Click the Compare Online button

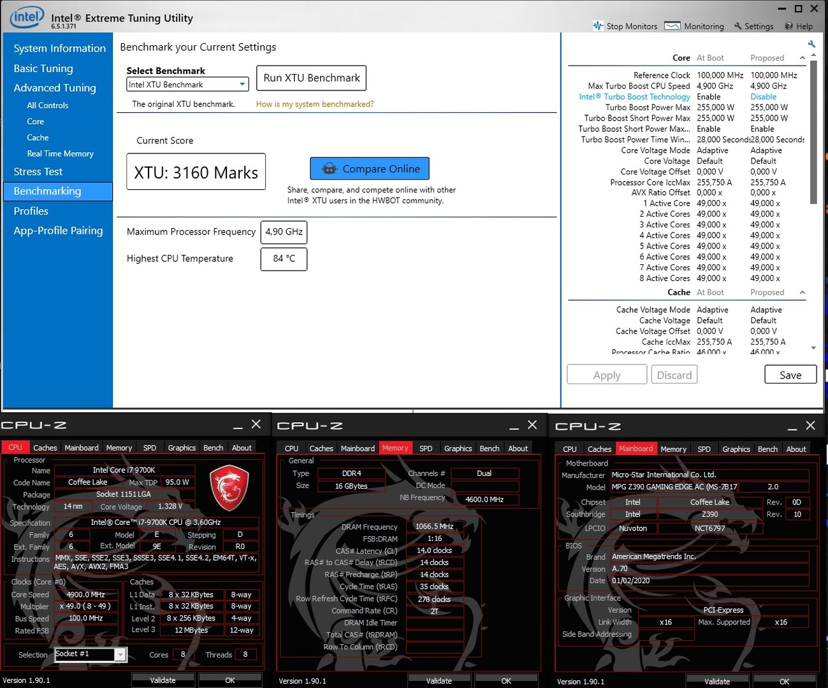pyautogui.click(x=370, y=169)
